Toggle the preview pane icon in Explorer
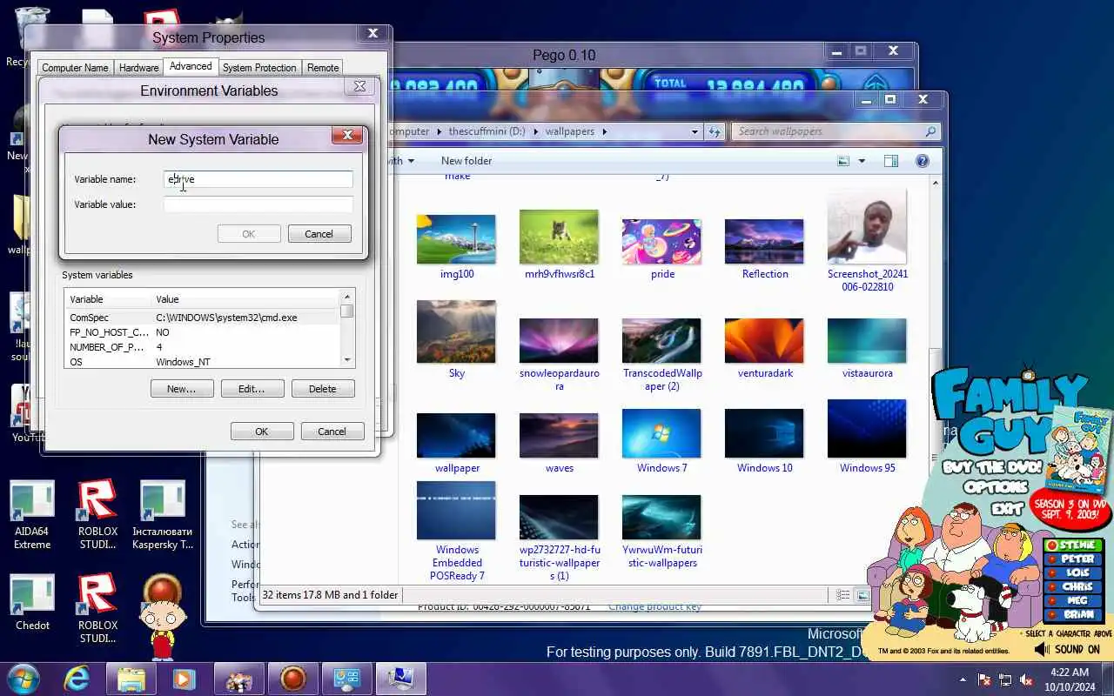 890,161
